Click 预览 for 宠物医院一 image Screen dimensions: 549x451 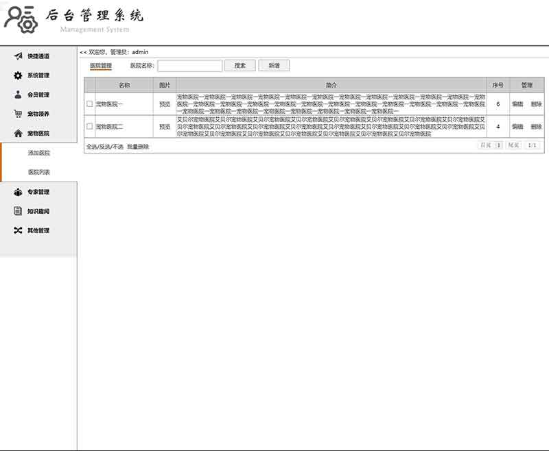coord(165,104)
